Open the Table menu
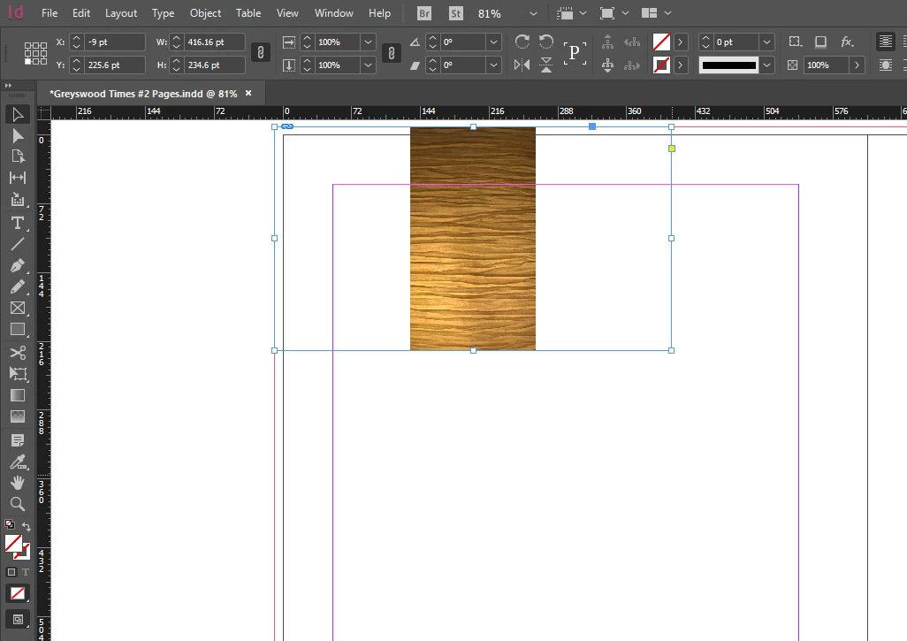Image resolution: width=907 pixels, height=641 pixels. (248, 12)
